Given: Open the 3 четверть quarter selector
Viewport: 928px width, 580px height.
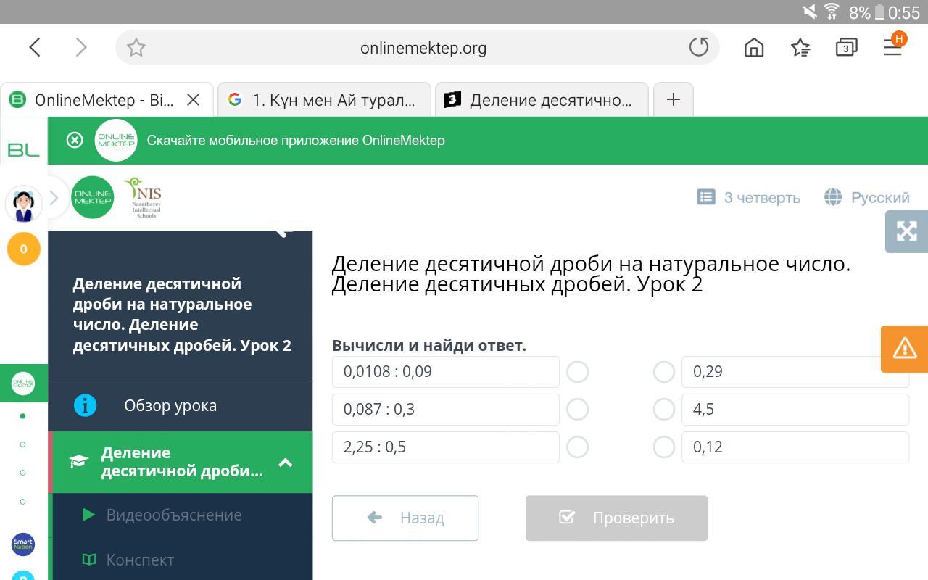Looking at the screenshot, I should click(x=749, y=197).
